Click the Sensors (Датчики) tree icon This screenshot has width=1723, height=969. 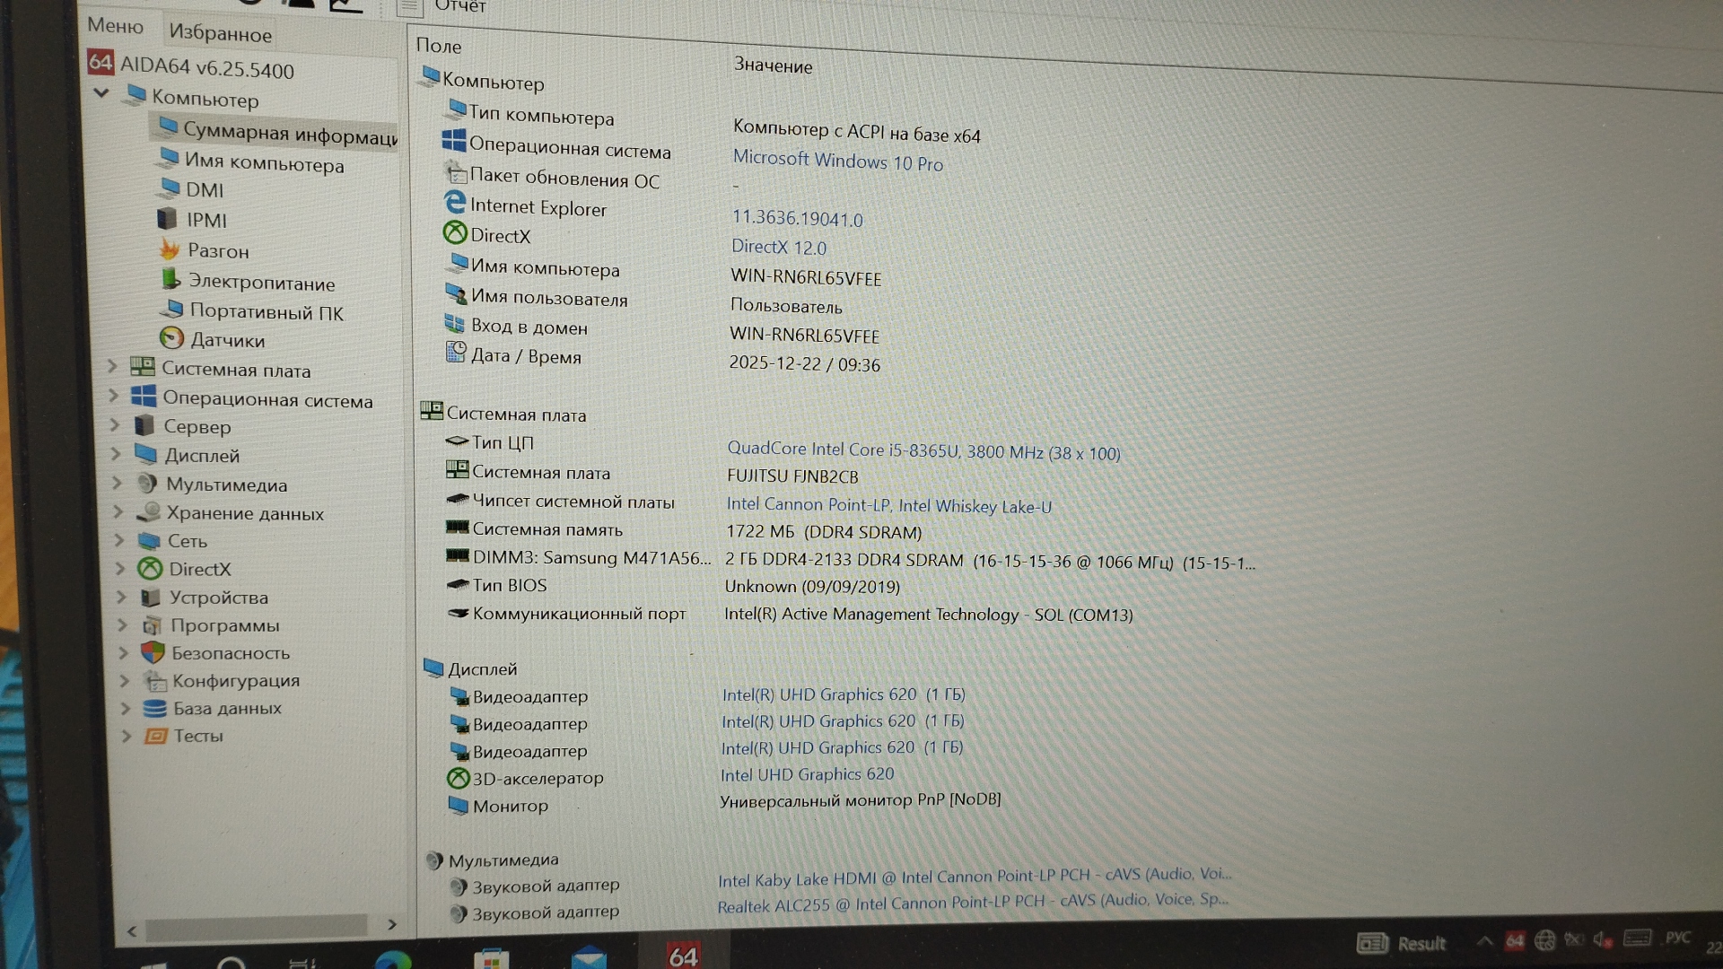tap(171, 338)
